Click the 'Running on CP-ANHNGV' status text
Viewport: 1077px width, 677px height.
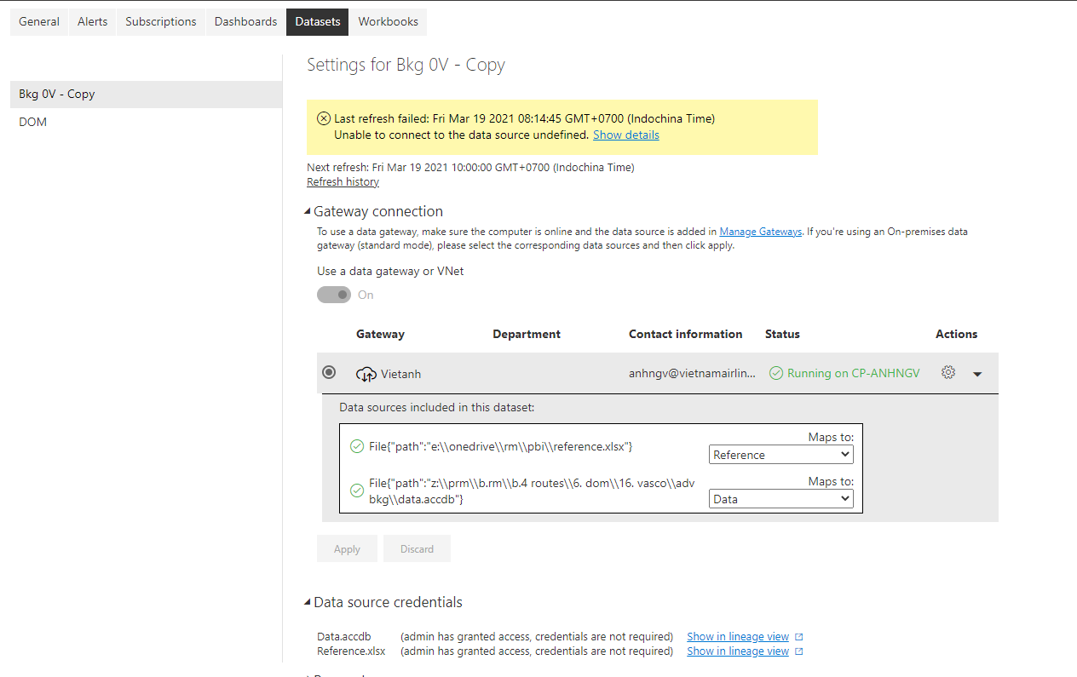point(854,373)
